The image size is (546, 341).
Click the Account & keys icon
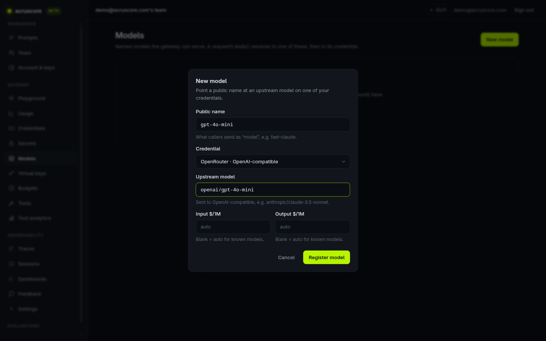11,67
